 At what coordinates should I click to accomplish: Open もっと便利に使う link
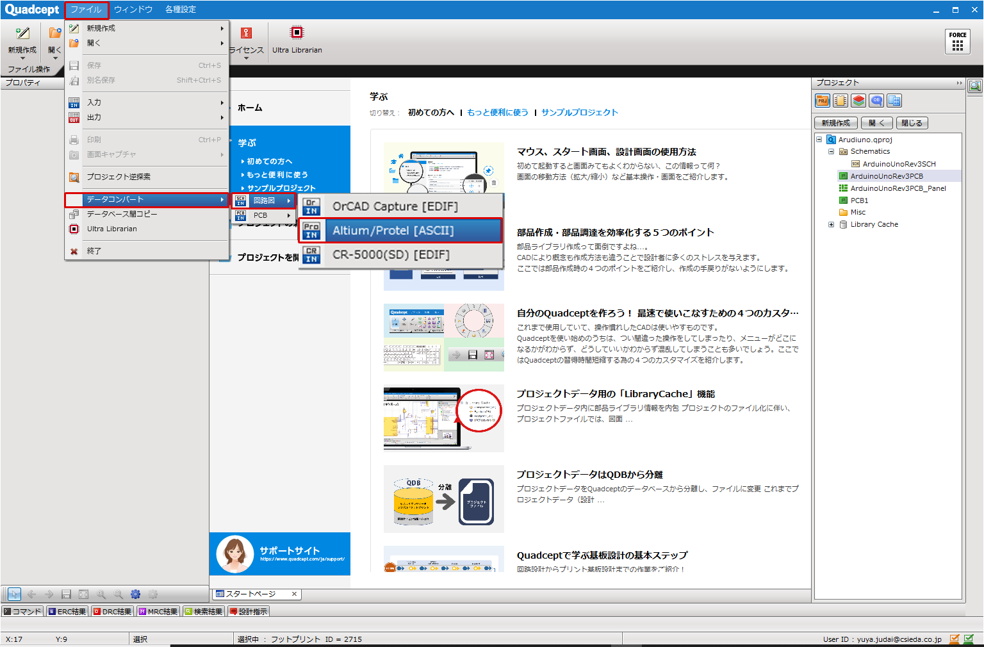click(498, 112)
